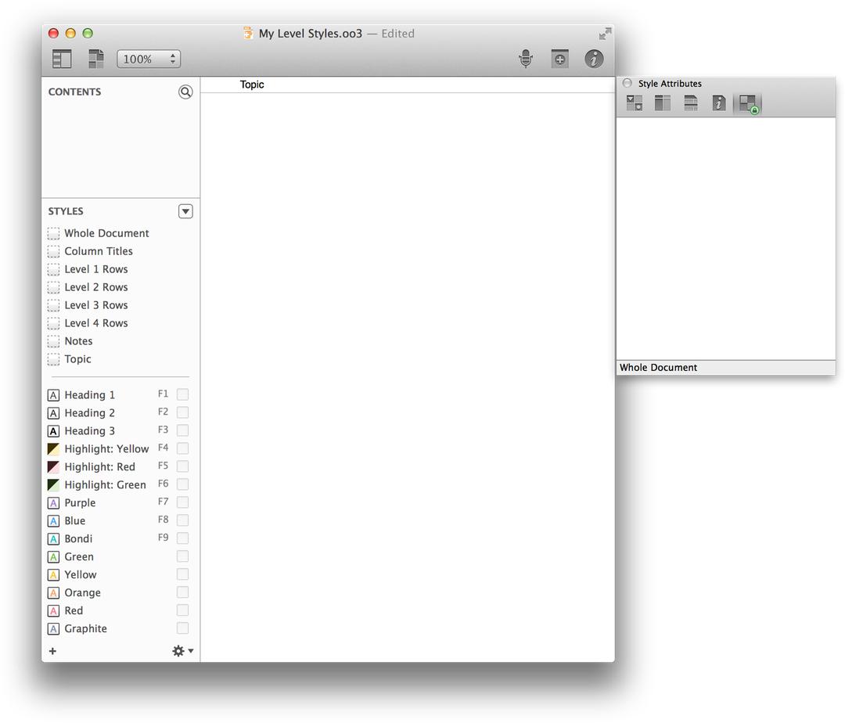Open the Styles section dropdown arrow
Image resolution: width=845 pixels, height=723 pixels.
[x=185, y=211]
